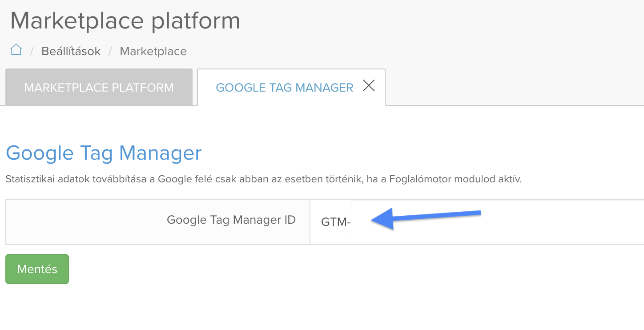The image size is (644, 330).
Task: Click the home icon in the breadcrumb
Action: click(x=16, y=49)
